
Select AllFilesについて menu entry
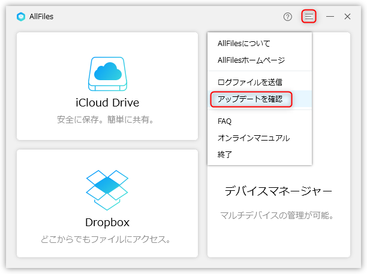point(260,44)
